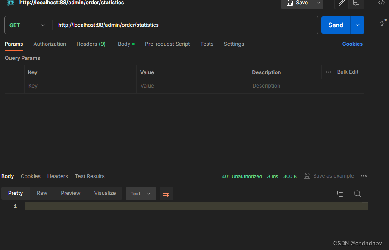Toggle the line wrap icon
Image resolution: width=389 pixels, height=250 pixels.
[x=166, y=194]
